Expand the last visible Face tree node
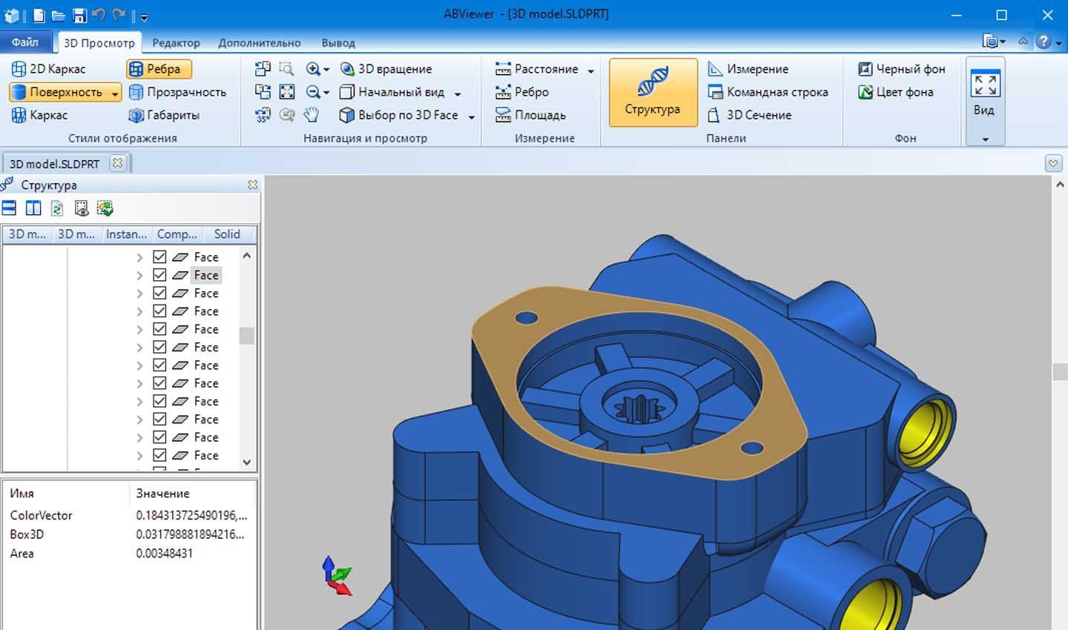The height and width of the screenshot is (630, 1068). [139, 456]
